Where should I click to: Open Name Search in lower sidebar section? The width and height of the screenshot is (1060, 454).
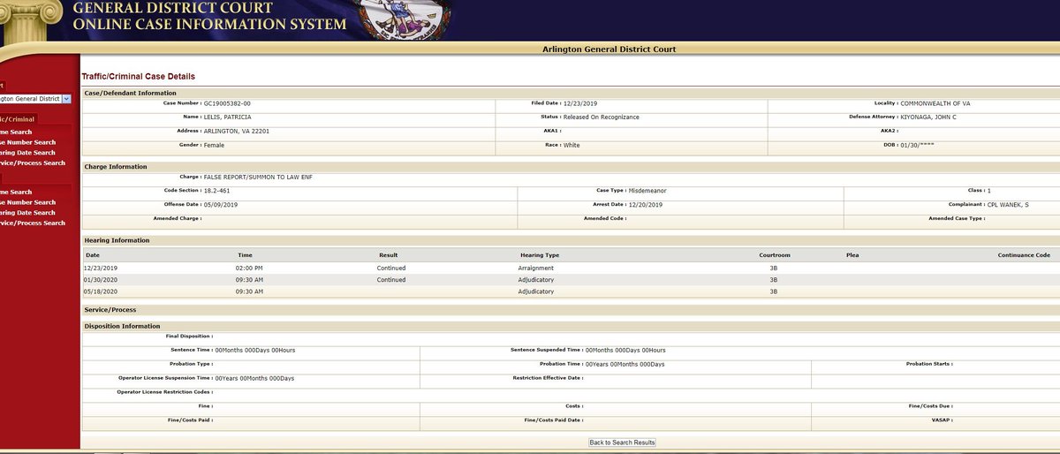tap(16, 192)
